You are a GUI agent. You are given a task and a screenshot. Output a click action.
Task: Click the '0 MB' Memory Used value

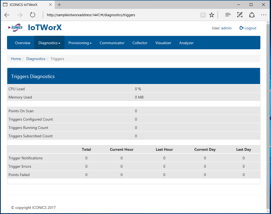coord(139,97)
